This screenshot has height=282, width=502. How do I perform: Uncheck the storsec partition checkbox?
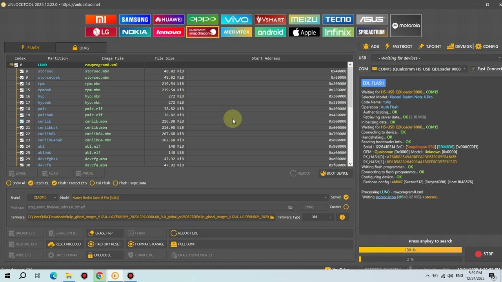(22, 71)
